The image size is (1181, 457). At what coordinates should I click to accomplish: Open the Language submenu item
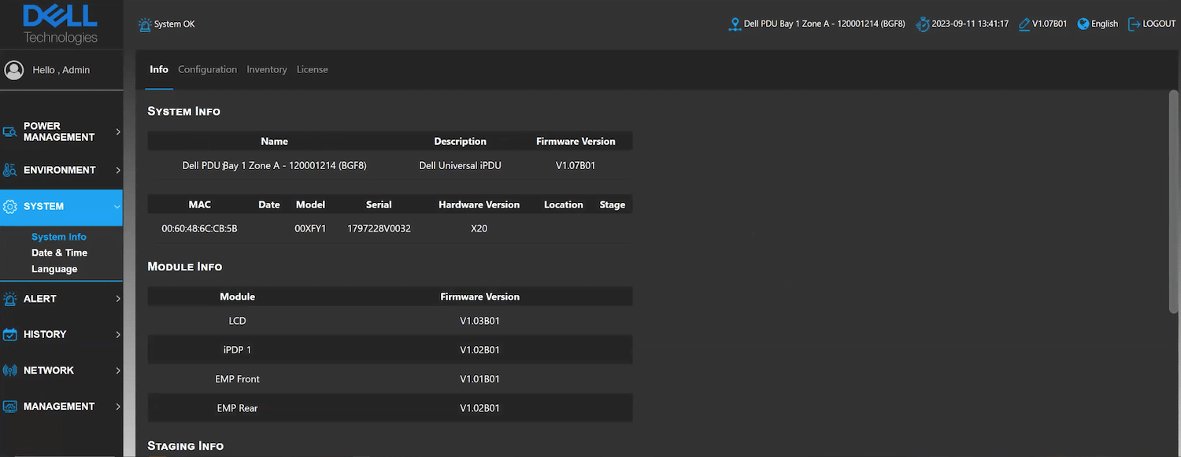54,269
